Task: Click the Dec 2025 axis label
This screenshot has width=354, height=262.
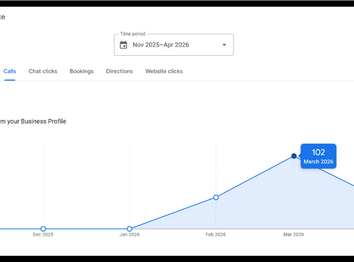Action: pos(43,235)
